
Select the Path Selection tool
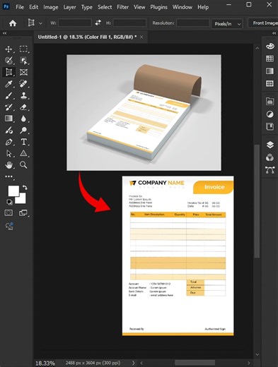(x=8, y=153)
